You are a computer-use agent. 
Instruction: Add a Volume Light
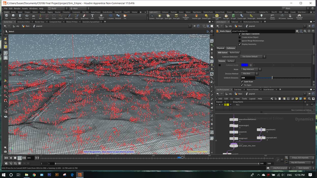196,16
